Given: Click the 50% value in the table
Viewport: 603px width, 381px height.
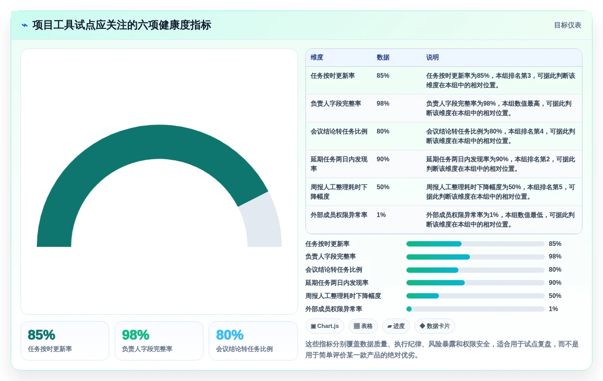Looking at the screenshot, I should (x=383, y=187).
